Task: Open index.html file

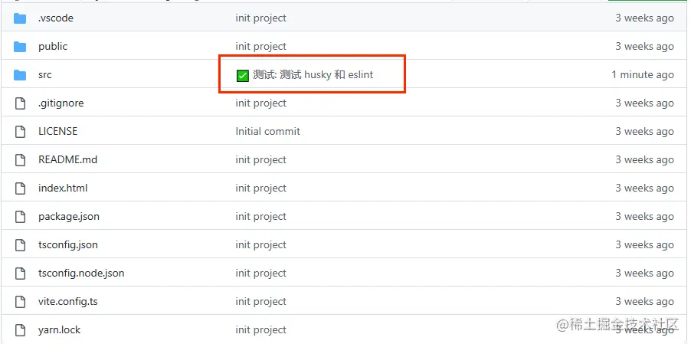Action: pyautogui.click(x=63, y=188)
